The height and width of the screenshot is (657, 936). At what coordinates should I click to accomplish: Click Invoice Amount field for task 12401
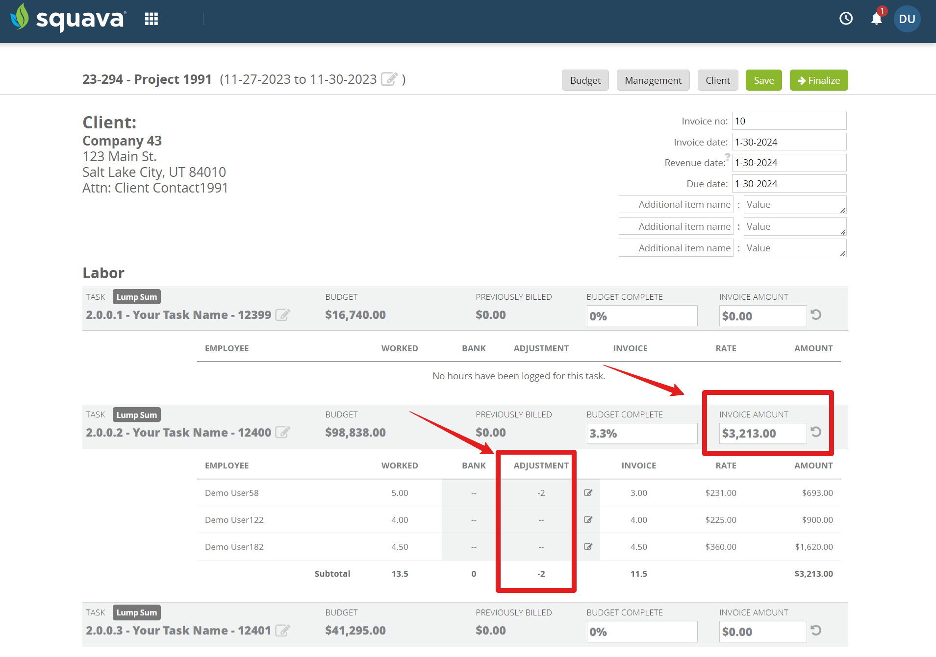tap(762, 632)
